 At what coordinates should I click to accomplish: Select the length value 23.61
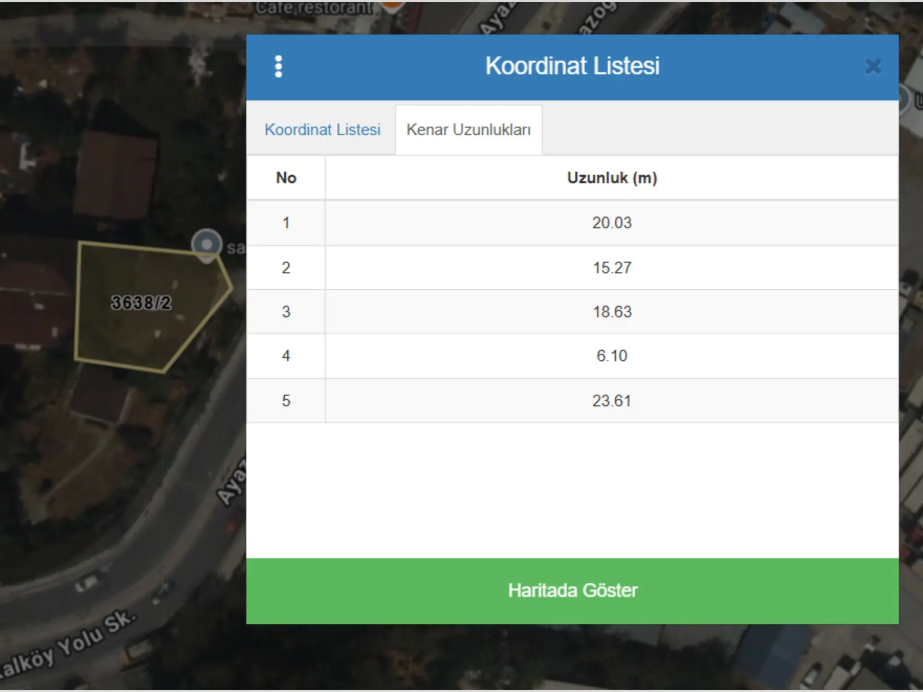click(612, 400)
